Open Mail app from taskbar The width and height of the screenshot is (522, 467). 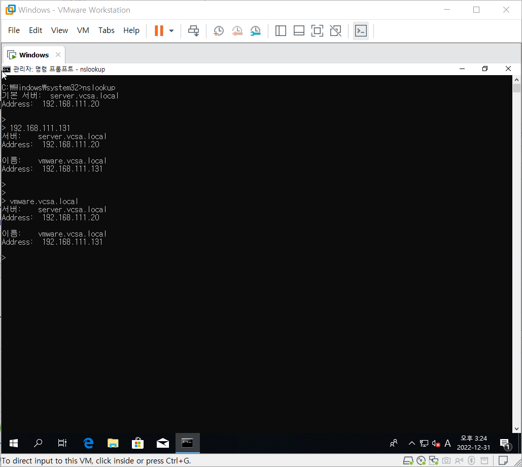point(162,443)
